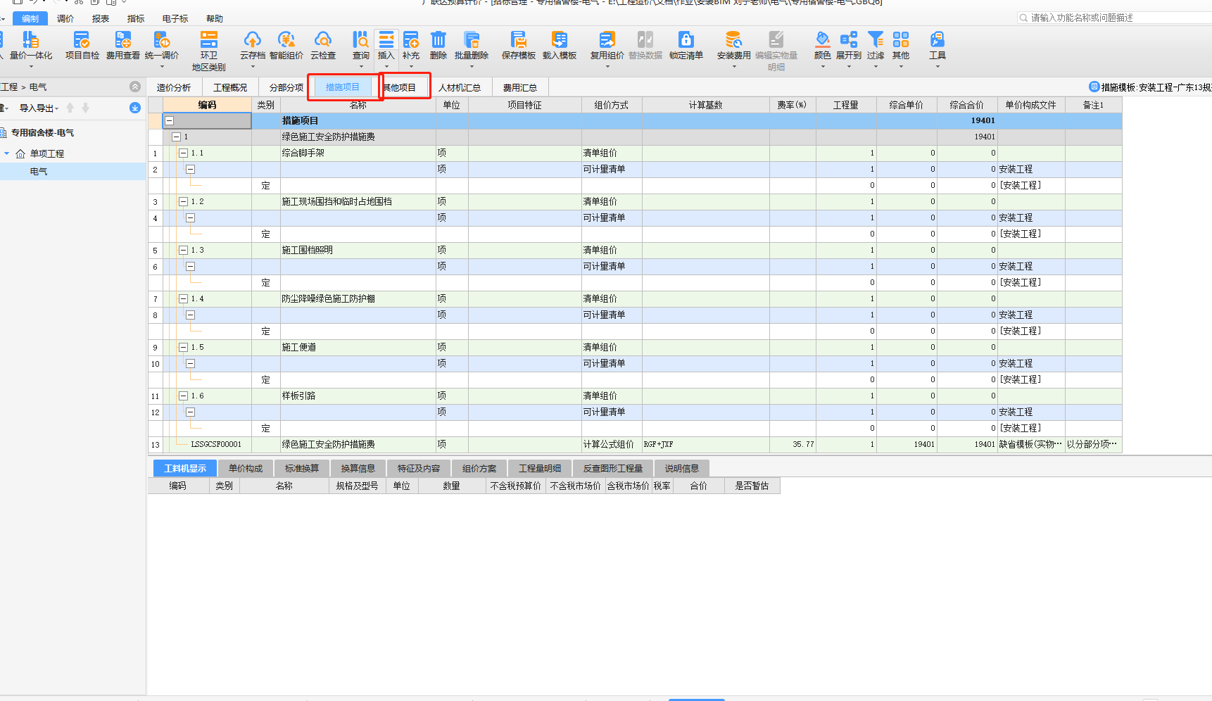This screenshot has height=701, width=1212.
Task: Open 单价构成 bottom tab
Action: [246, 468]
